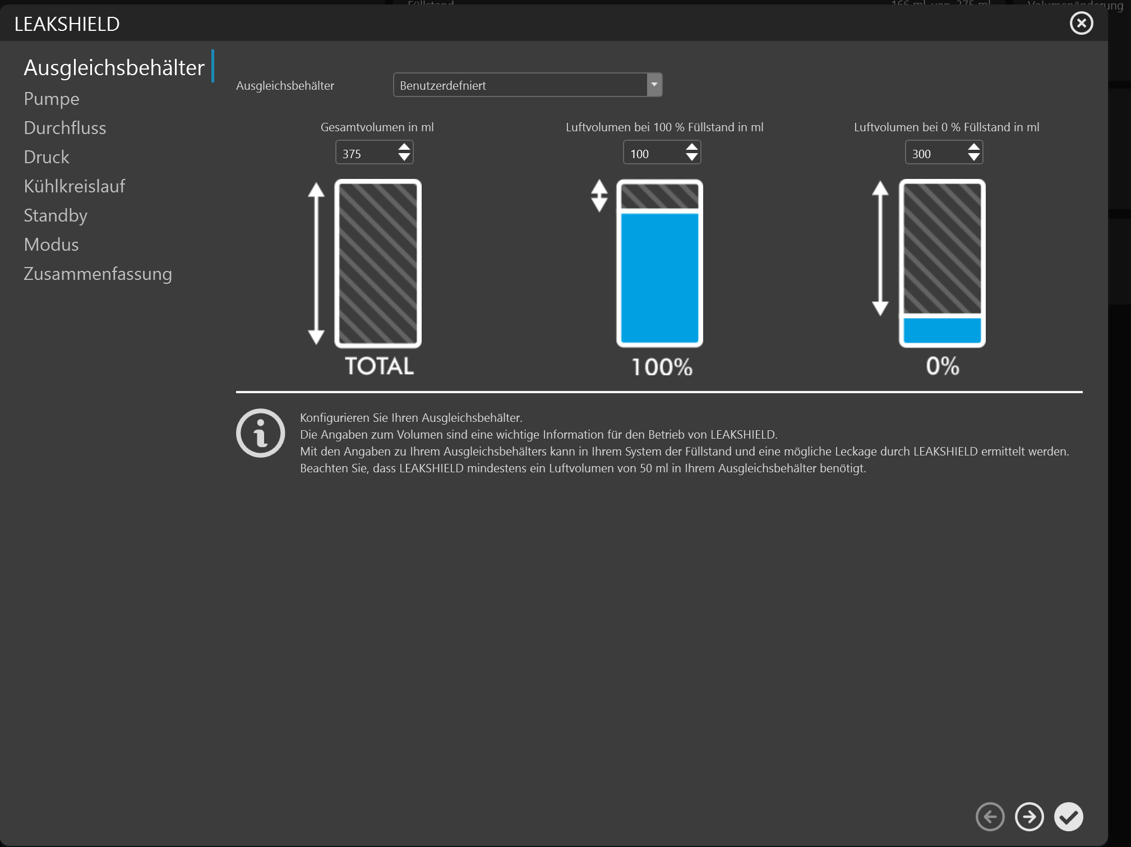Close the LEAKSHIELD dialog via X icon
The height and width of the screenshot is (847, 1131).
click(1081, 23)
